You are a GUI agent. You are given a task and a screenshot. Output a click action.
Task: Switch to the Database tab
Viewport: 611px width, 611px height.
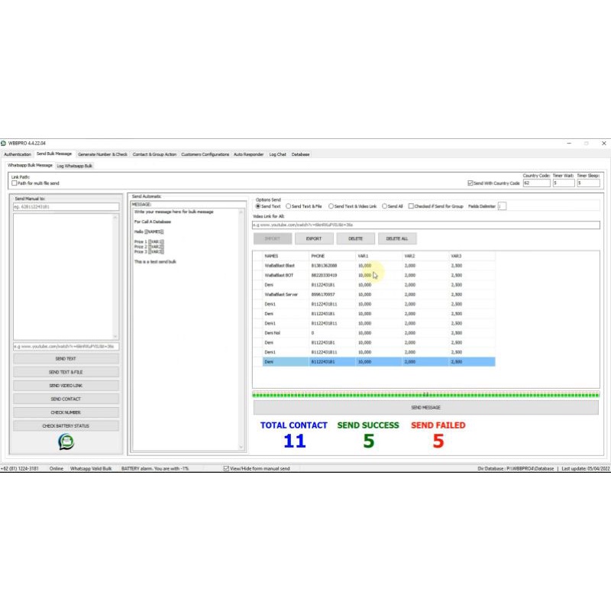pyautogui.click(x=299, y=154)
